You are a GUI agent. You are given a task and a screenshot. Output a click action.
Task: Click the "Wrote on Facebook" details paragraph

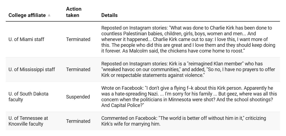click(x=189, y=97)
